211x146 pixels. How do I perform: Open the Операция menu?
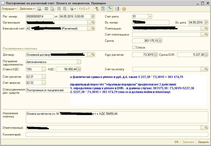pyautogui.click(x=9, y=9)
